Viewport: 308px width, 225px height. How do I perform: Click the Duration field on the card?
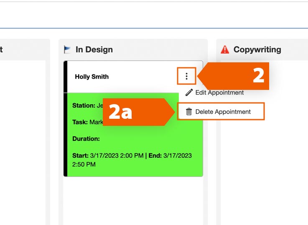point(86,138)
